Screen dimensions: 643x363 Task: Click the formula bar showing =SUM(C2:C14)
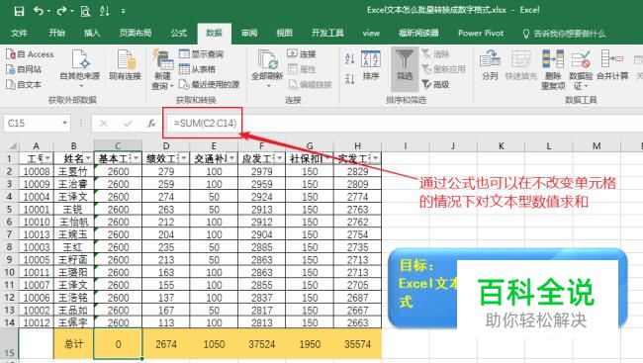pyautogui.click(x=404, y=123)
